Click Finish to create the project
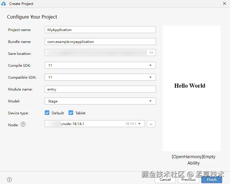The width and height of the screenshot is (230, 184). click(212, 180)
